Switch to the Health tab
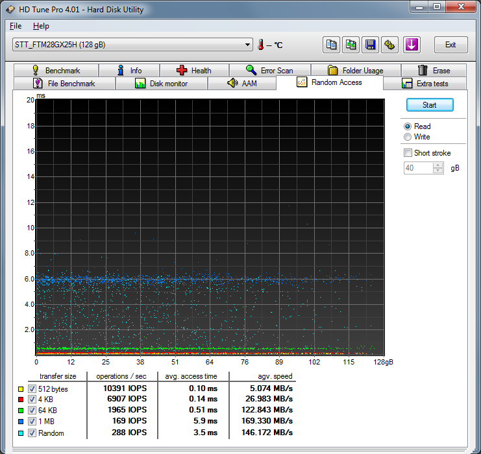The height and width of the screenshot is (454, 481). (194, 70)
